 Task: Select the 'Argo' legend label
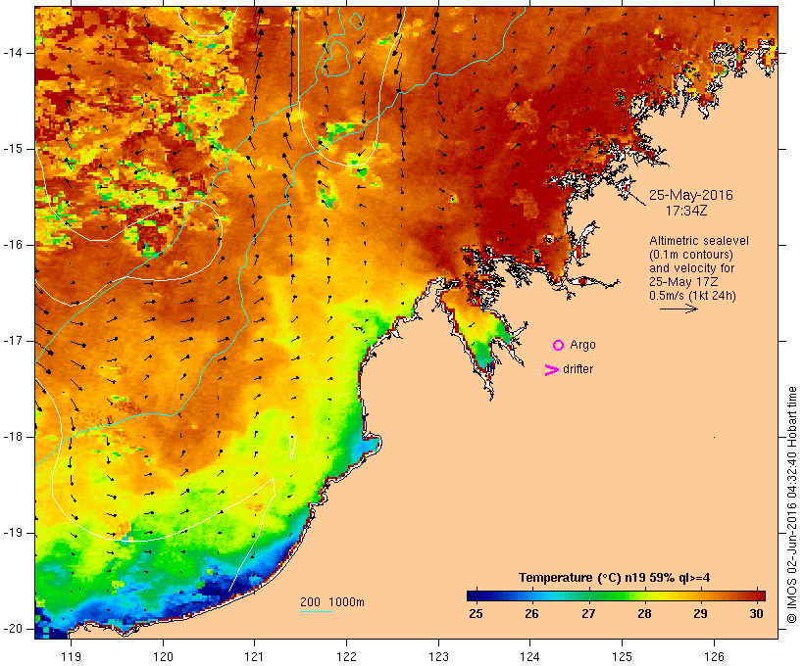pos(582,345)
